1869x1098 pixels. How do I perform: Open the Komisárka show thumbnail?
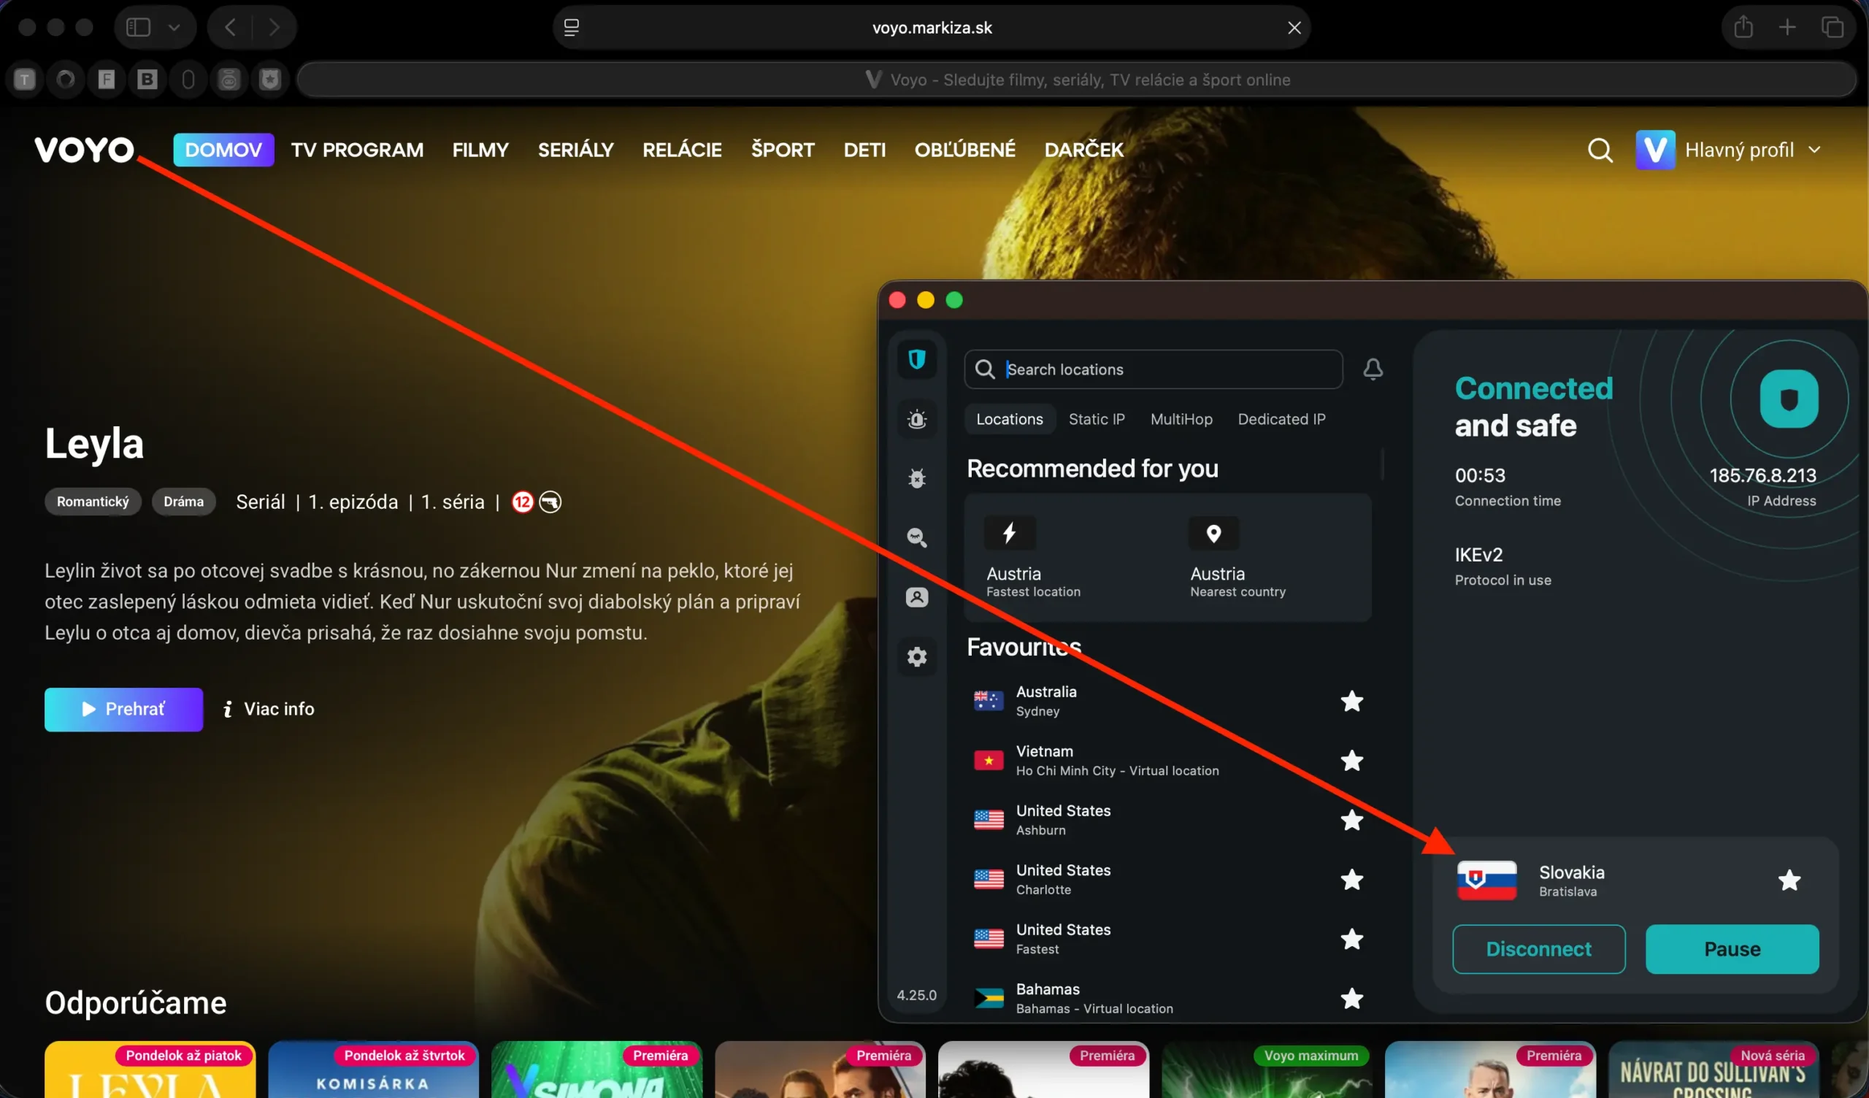[373, 1072]
